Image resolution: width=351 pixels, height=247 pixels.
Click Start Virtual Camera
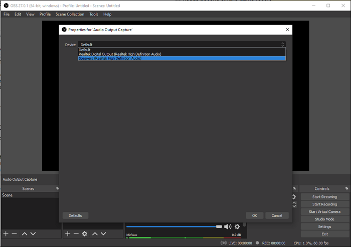coord(324,211)
